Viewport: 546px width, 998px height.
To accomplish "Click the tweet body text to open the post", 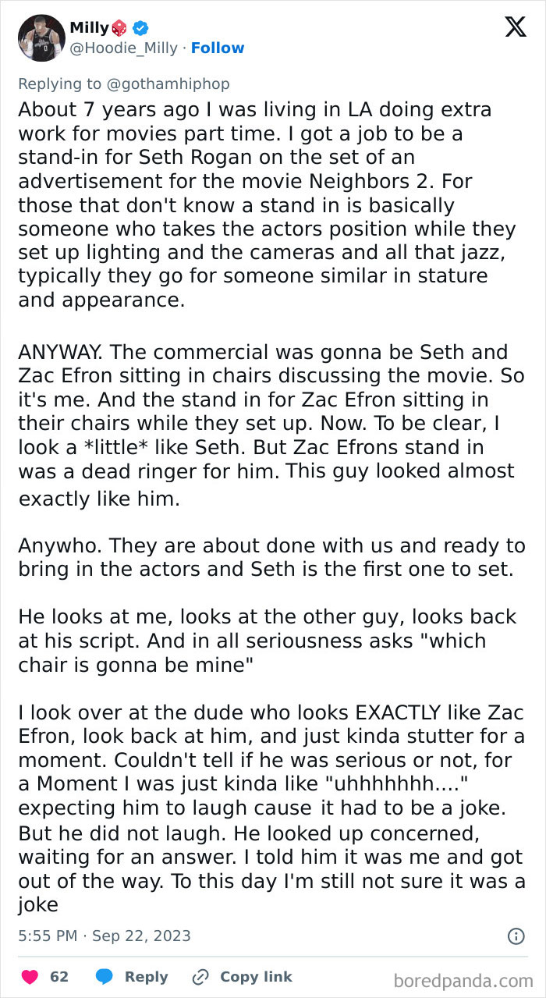I will [265, 468].
